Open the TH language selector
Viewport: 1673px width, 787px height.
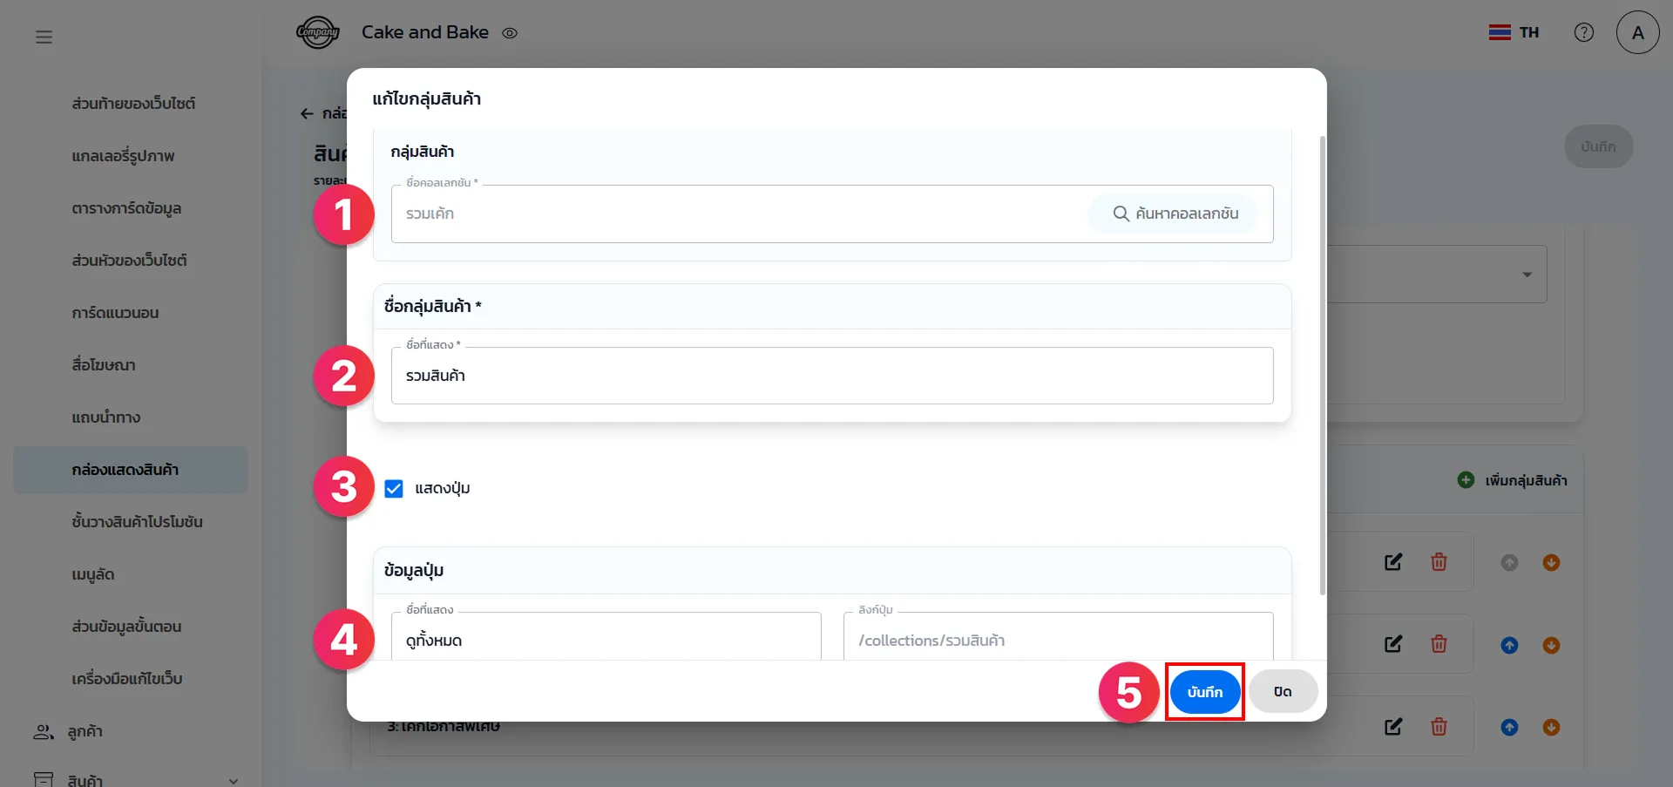pos(1514,32)
